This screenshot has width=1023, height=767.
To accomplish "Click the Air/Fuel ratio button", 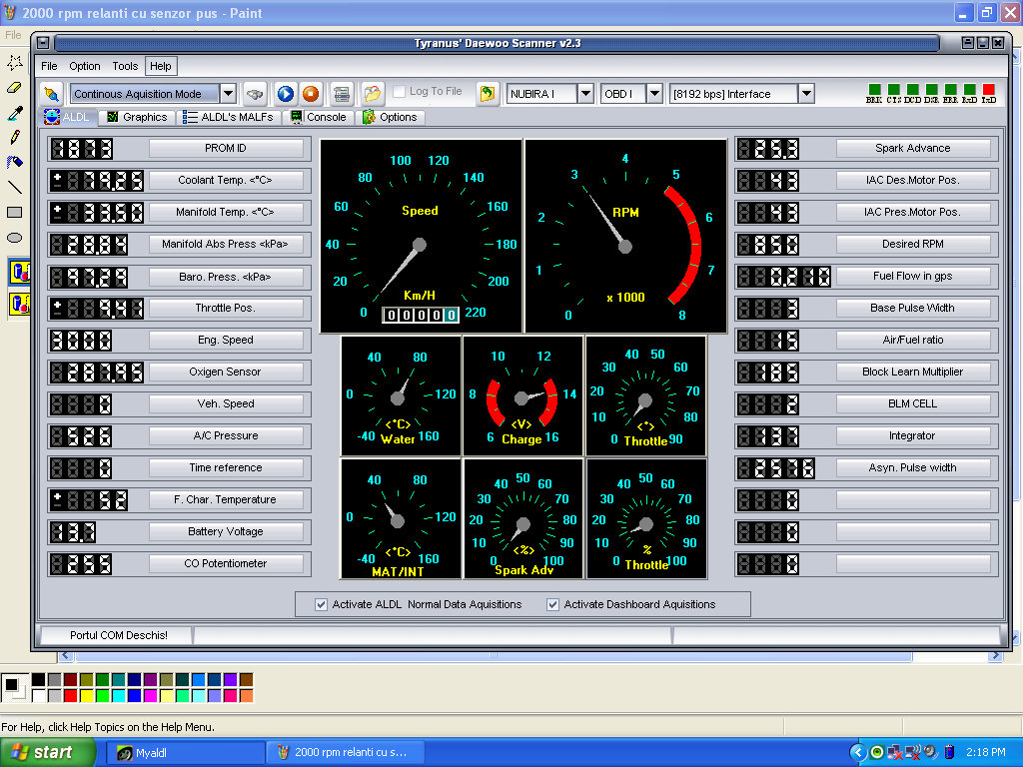I will pos(913,340).
